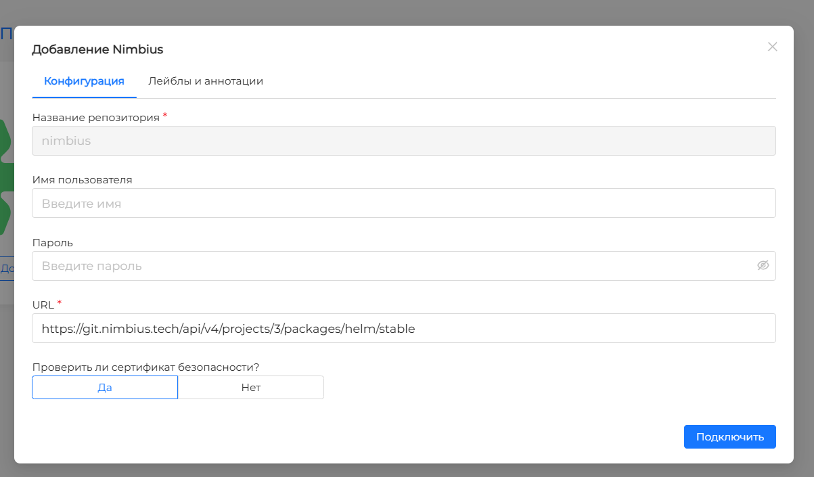Select Нет for certificate verification
Image resolution: width=814 pixels, height=477 pixels.
click(250, 388)
